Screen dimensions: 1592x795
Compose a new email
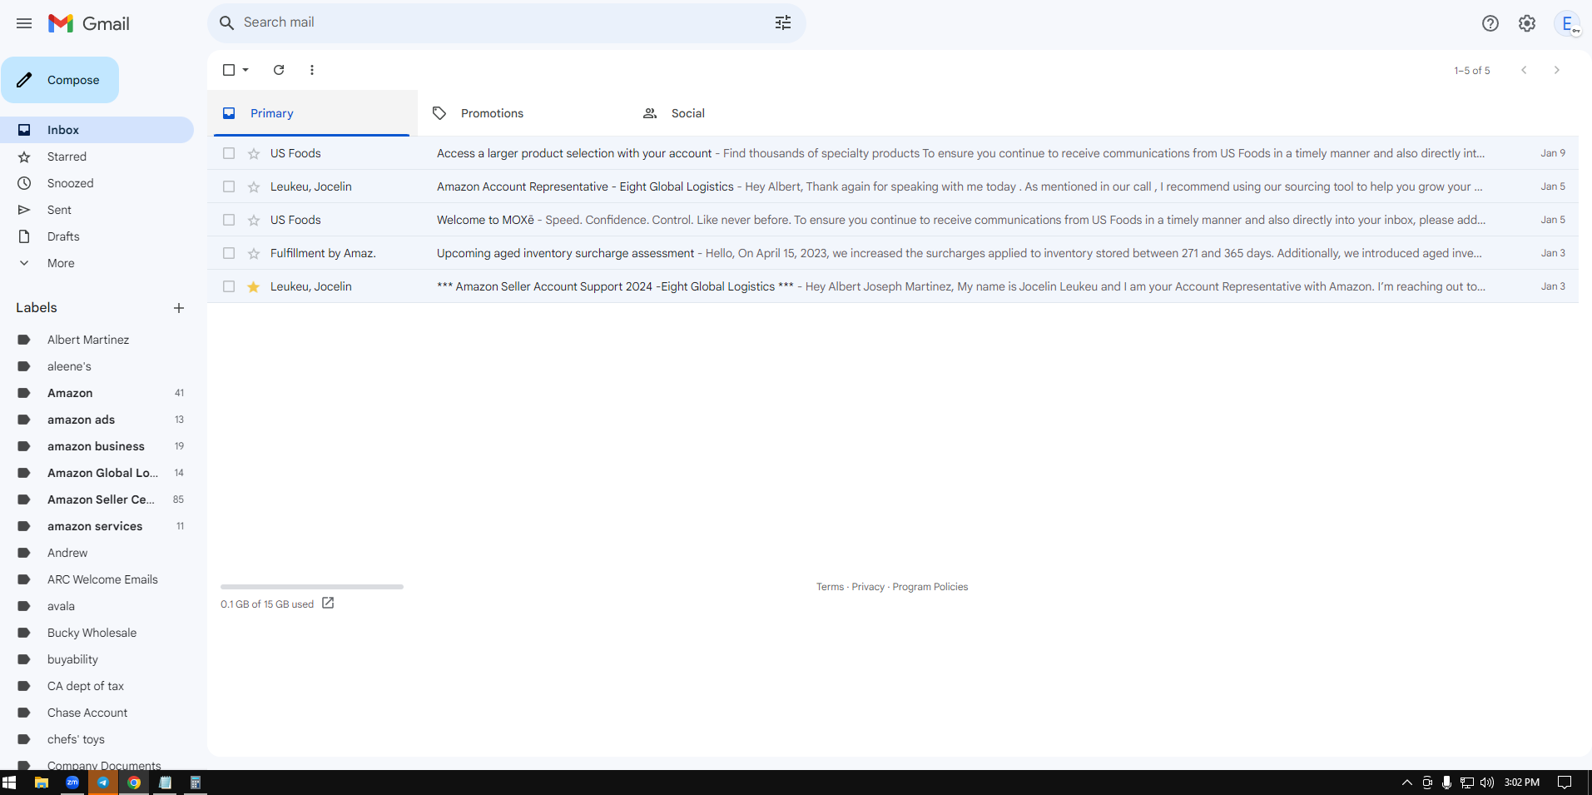pyautogui.click(x=60, y=80)
